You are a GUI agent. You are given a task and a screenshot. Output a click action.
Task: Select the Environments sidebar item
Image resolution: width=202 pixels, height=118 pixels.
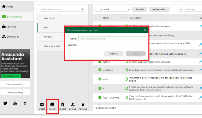click(12, 16)
